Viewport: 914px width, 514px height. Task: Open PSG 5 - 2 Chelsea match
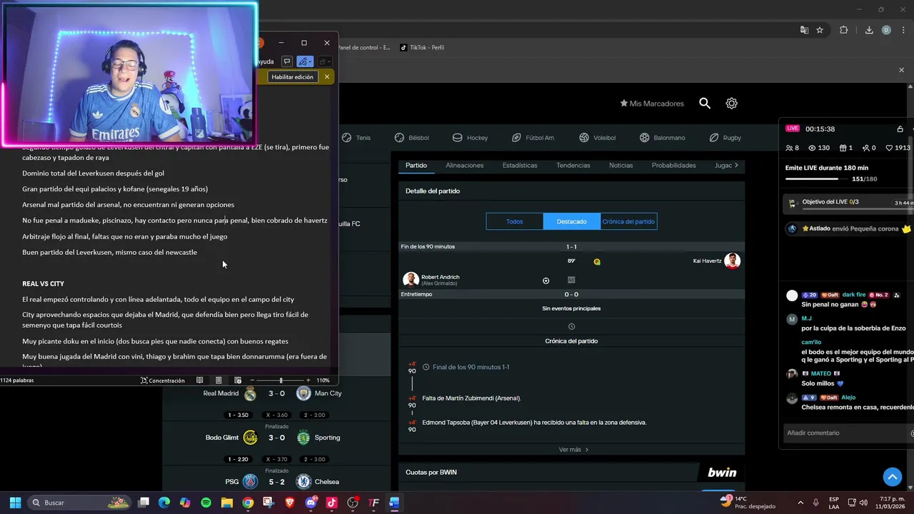pyautogui.click(x=276, y=482)
